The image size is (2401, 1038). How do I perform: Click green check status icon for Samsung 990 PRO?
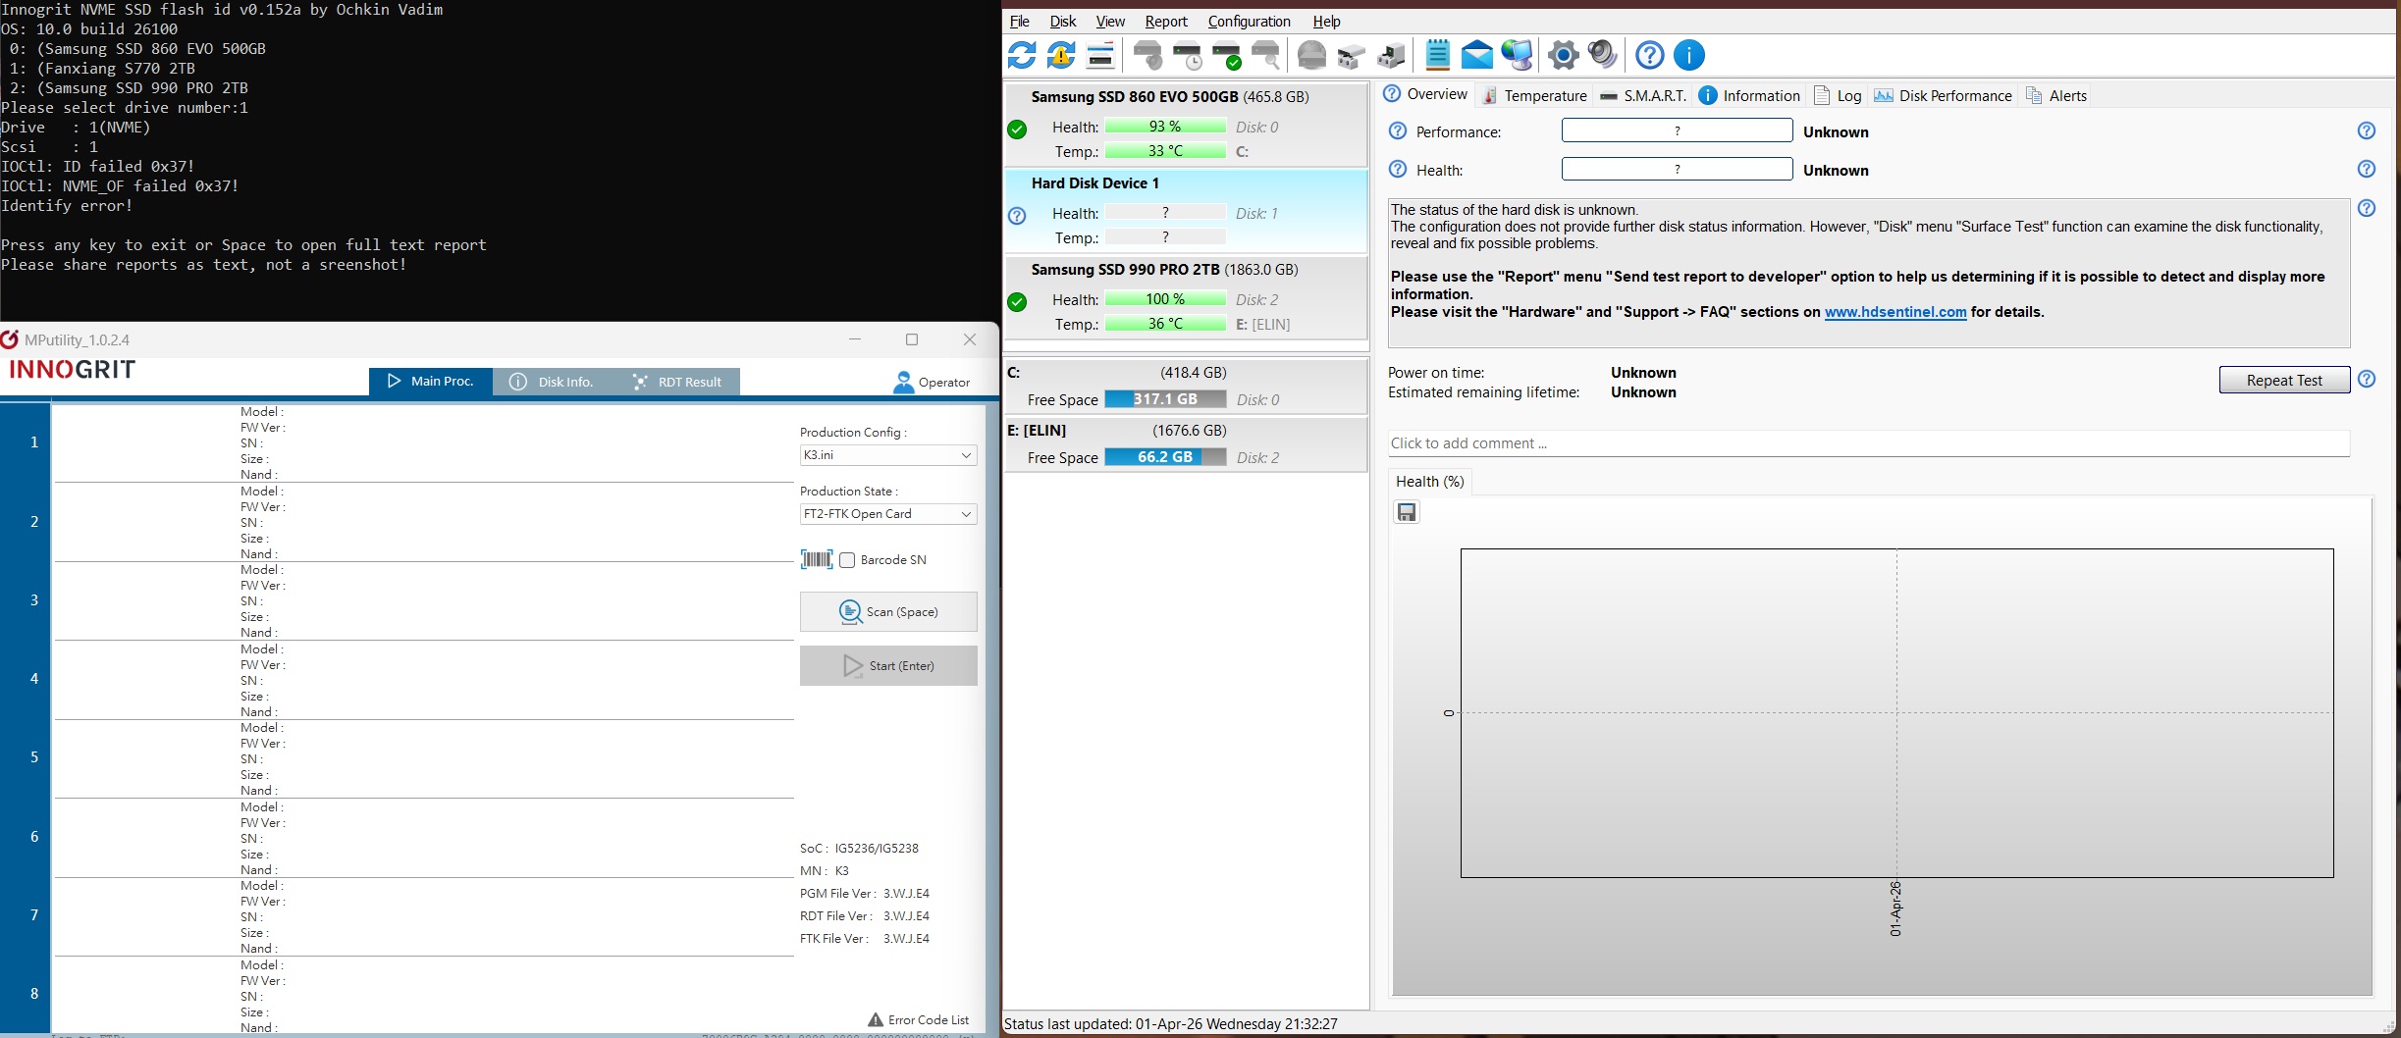point(1017,302)
